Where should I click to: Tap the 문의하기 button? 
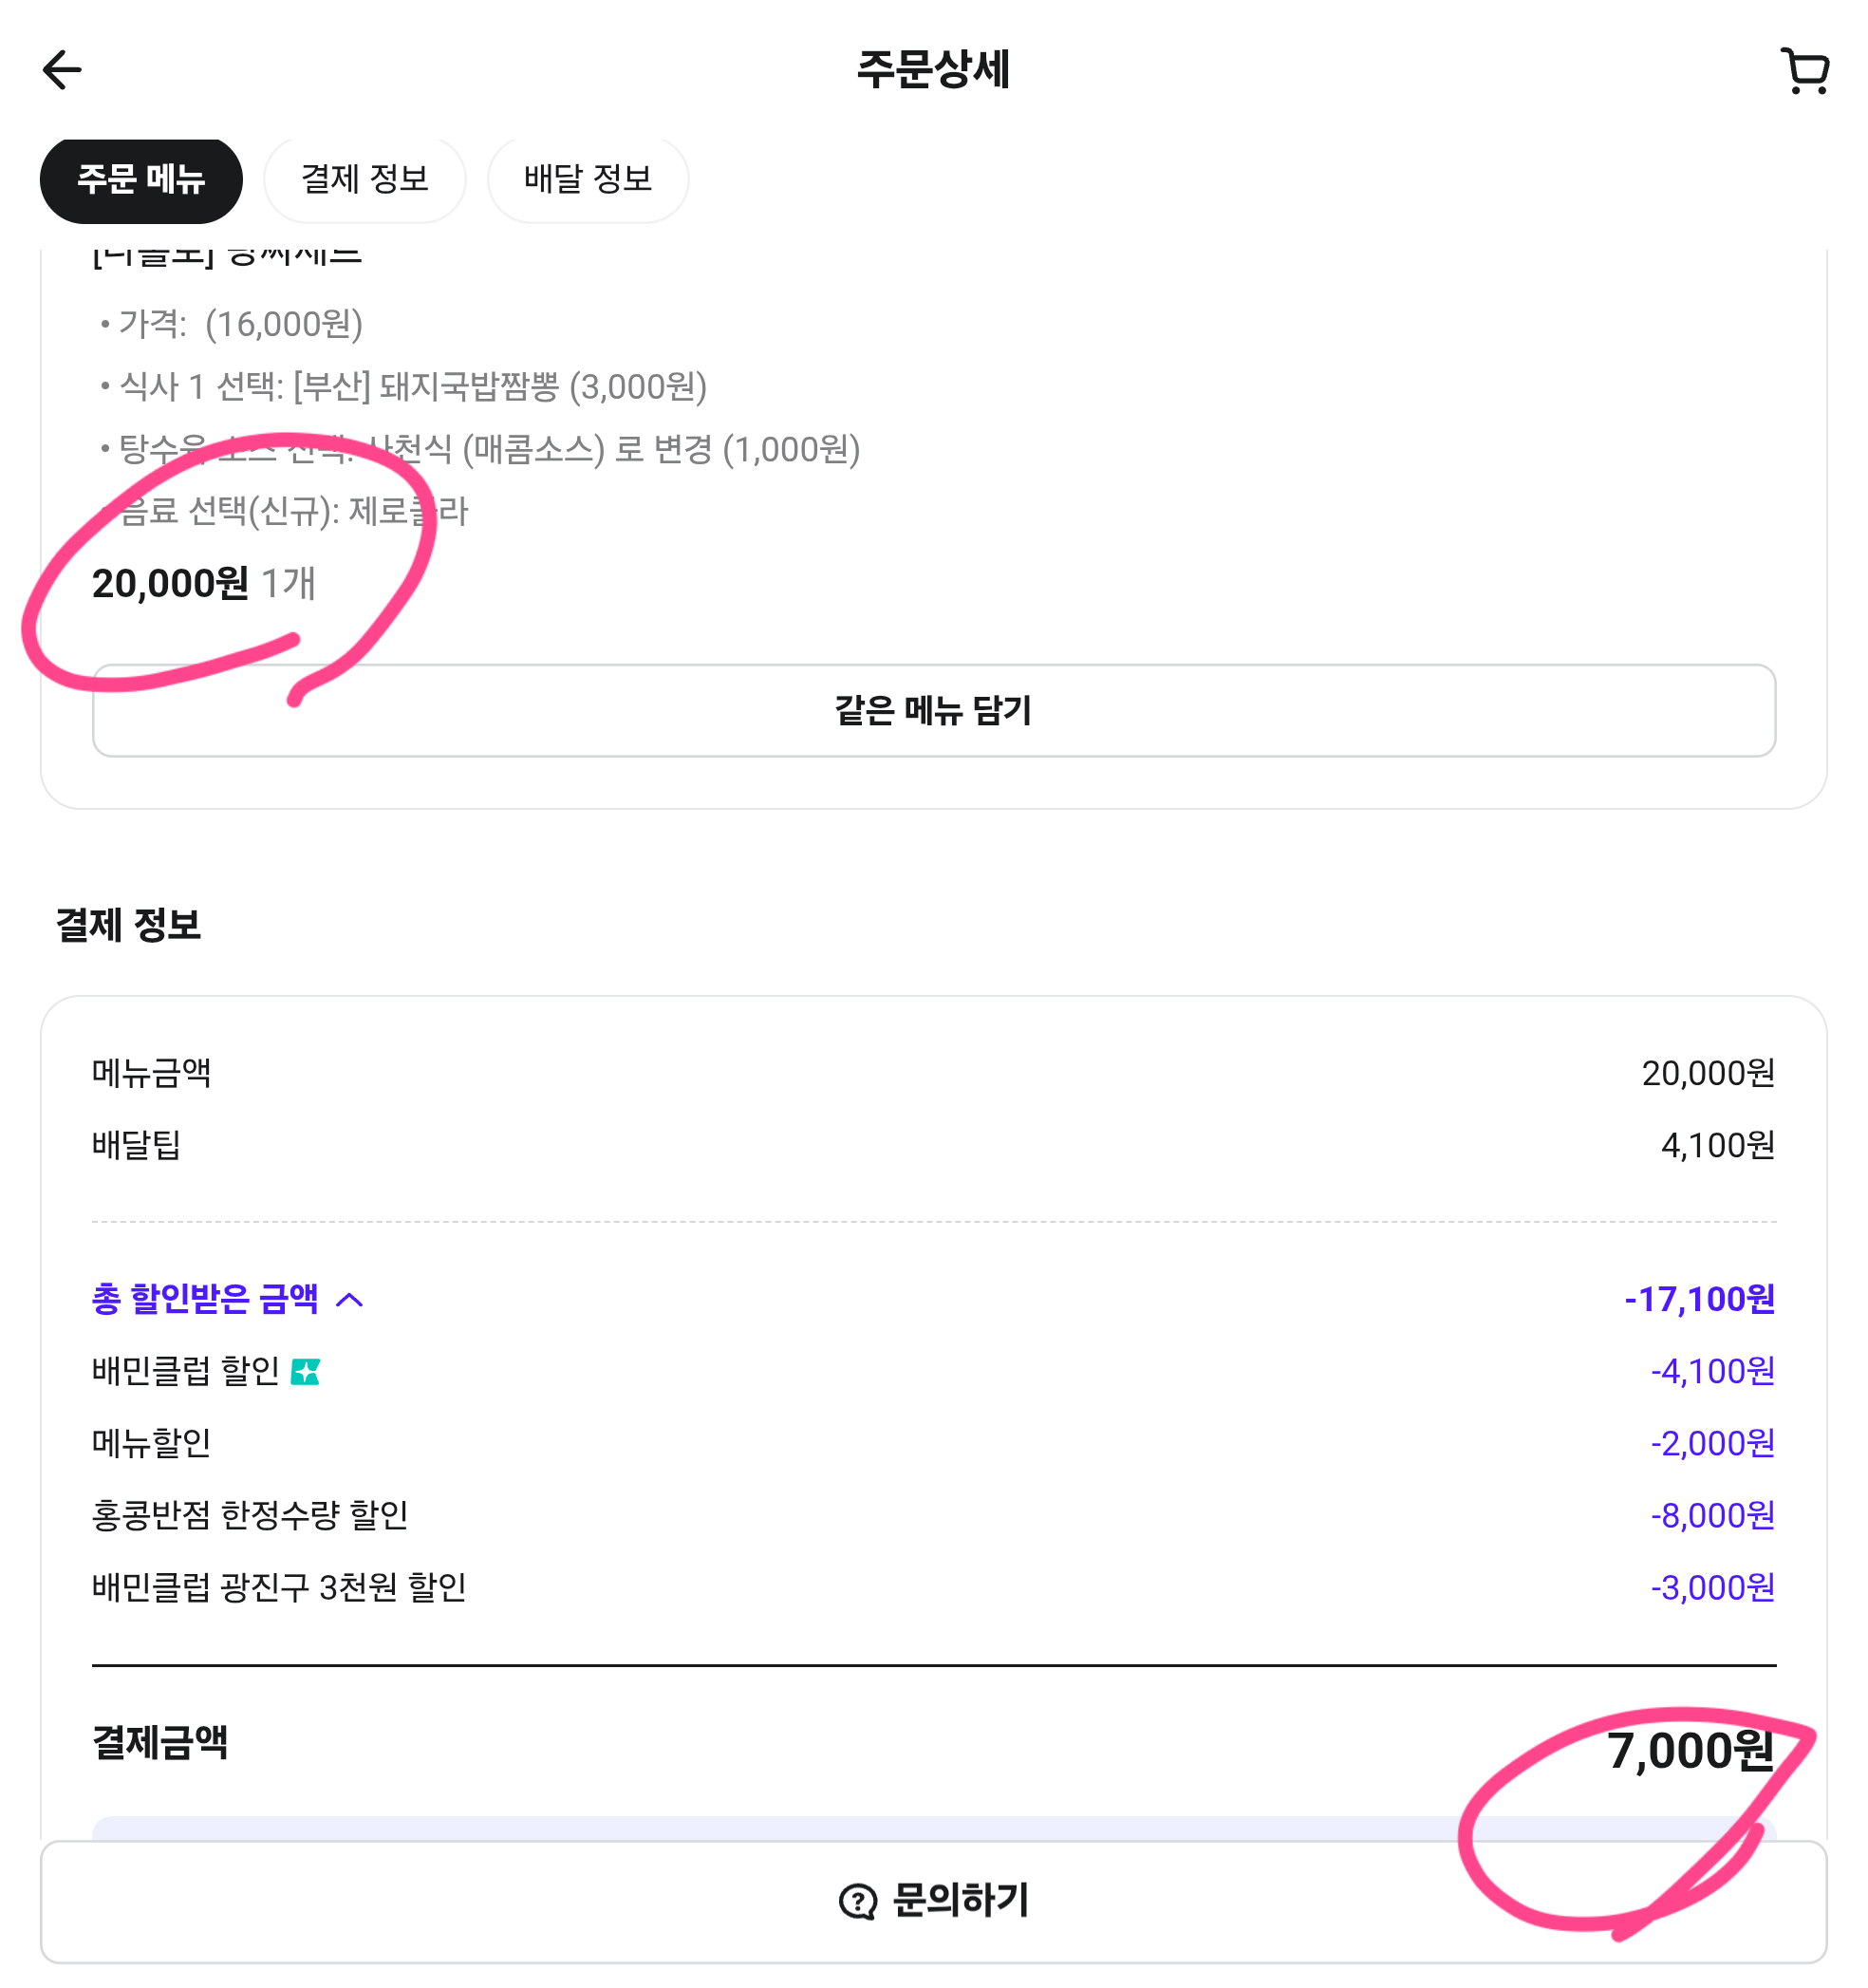(x=934, y=1902)
